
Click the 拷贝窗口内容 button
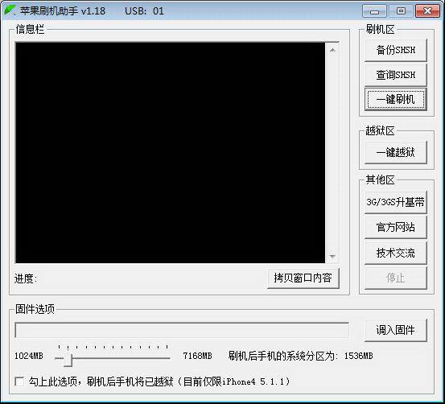click(303, 278)
